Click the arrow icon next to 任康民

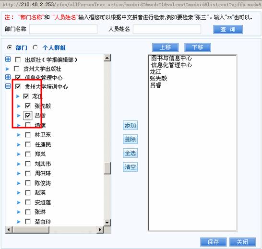point(19,144)
